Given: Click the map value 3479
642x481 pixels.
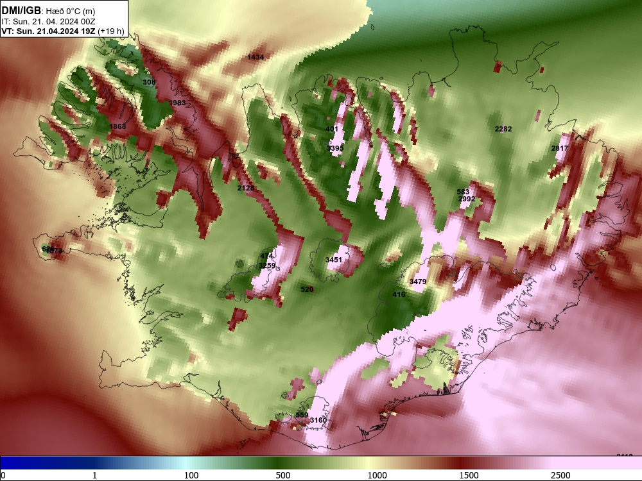Looking at the screenshot, I should click(418, 282).
